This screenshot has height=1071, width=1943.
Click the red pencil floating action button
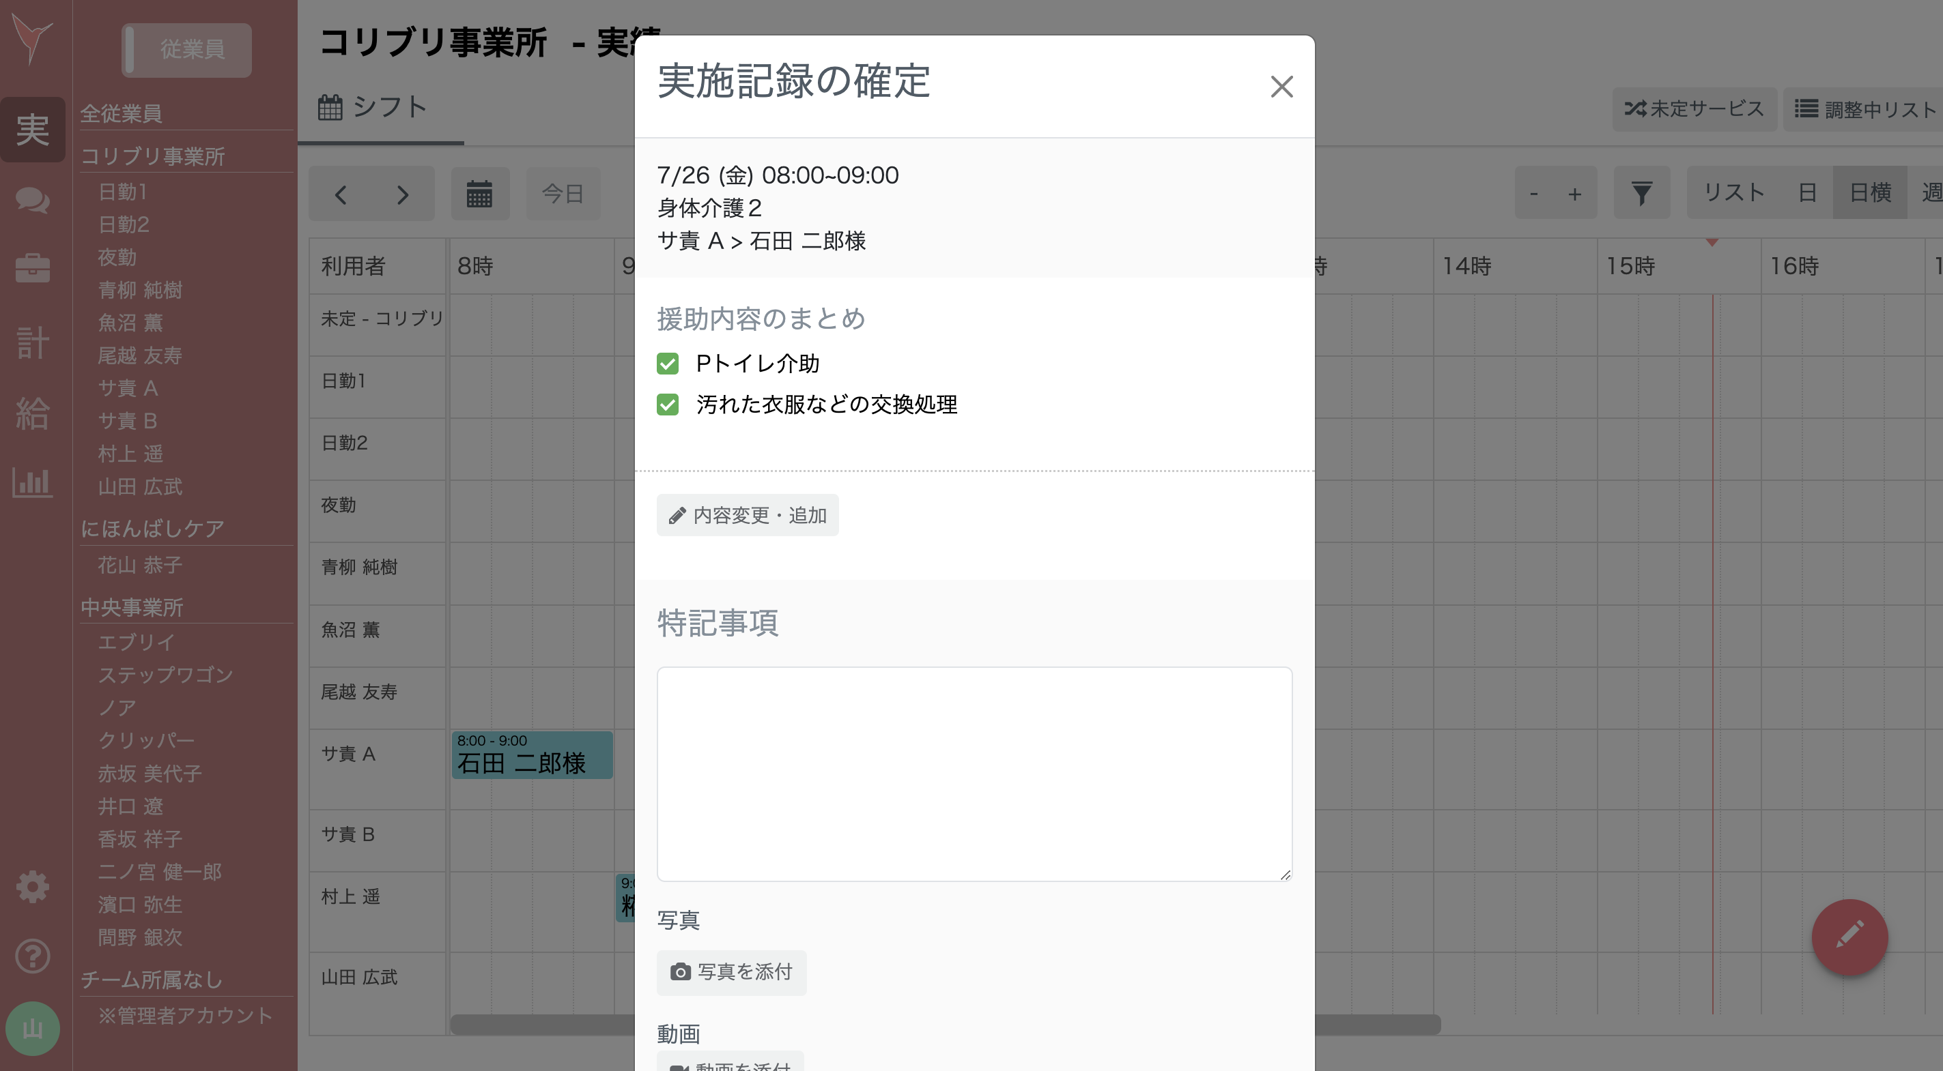[x=1849, y=937]
